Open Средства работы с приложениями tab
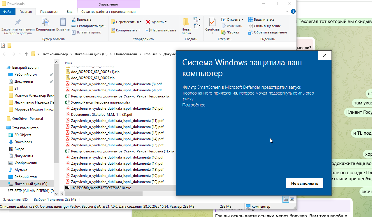The width and height of the screenshot is (372, 217). click(x=108, y=12)
